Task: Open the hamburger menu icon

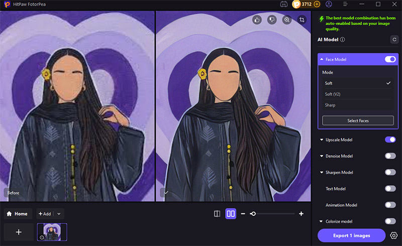Action: click(345, 5)
